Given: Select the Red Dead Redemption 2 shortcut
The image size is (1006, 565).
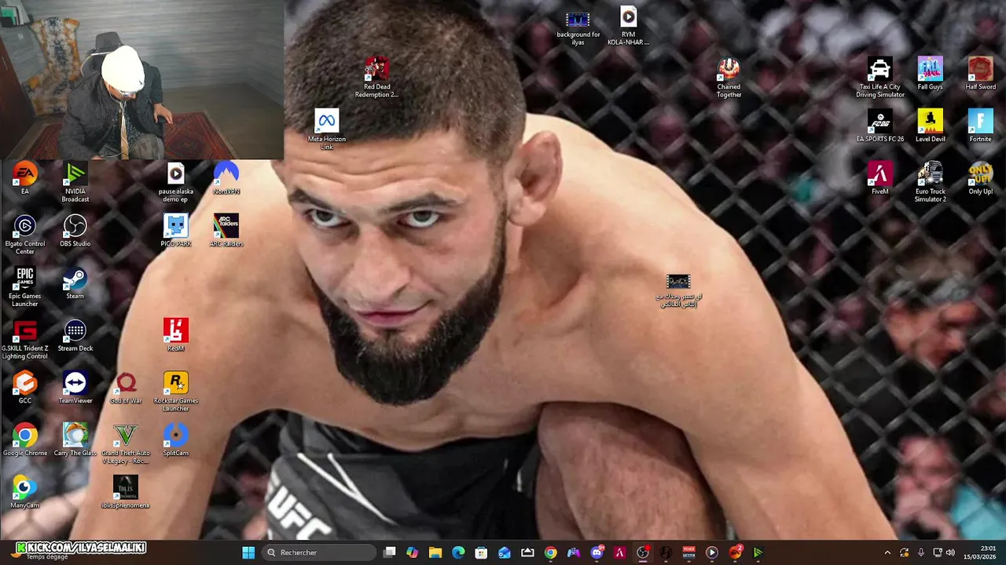Looking at the screenshot, I should click(376, 78).
